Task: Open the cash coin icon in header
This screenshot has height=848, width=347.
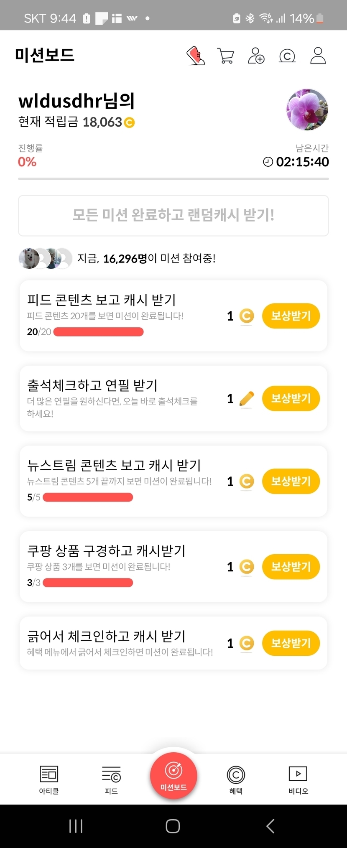Action: click(x=287, y=56)
